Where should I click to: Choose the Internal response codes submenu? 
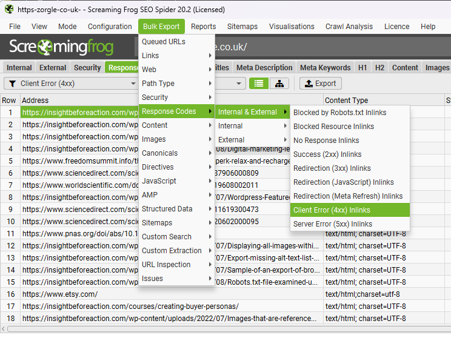point(252,126)
